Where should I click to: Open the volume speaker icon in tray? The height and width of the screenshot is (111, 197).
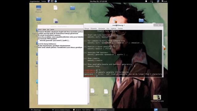pos(151,1)
